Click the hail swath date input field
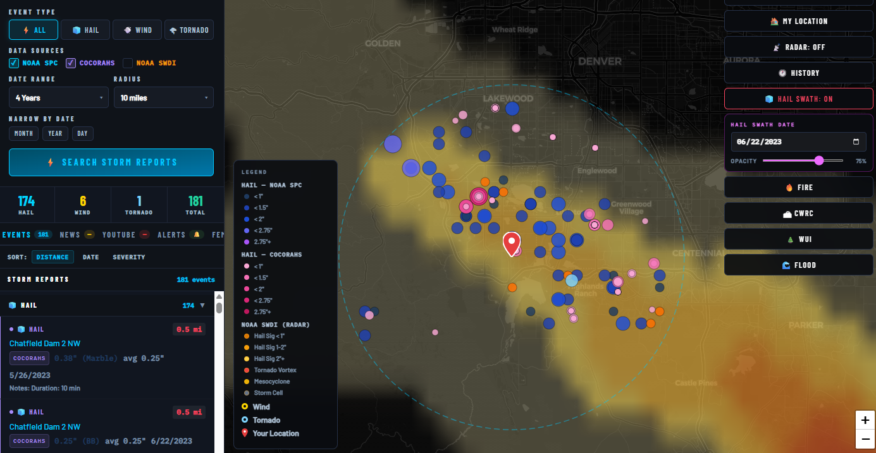Screen dimensions: 876x453 point(799,142)
